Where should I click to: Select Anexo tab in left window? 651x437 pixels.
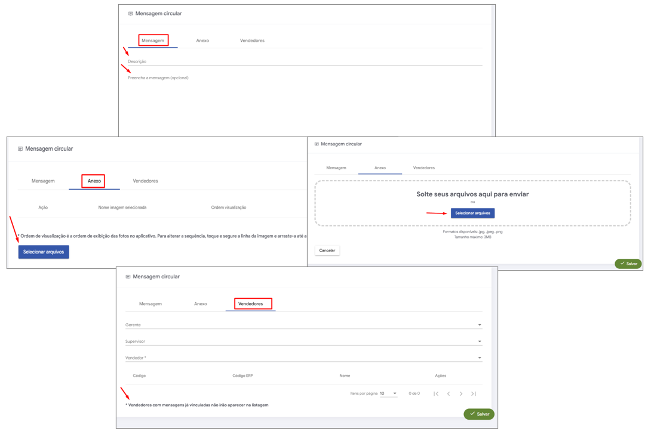point(94,181)
